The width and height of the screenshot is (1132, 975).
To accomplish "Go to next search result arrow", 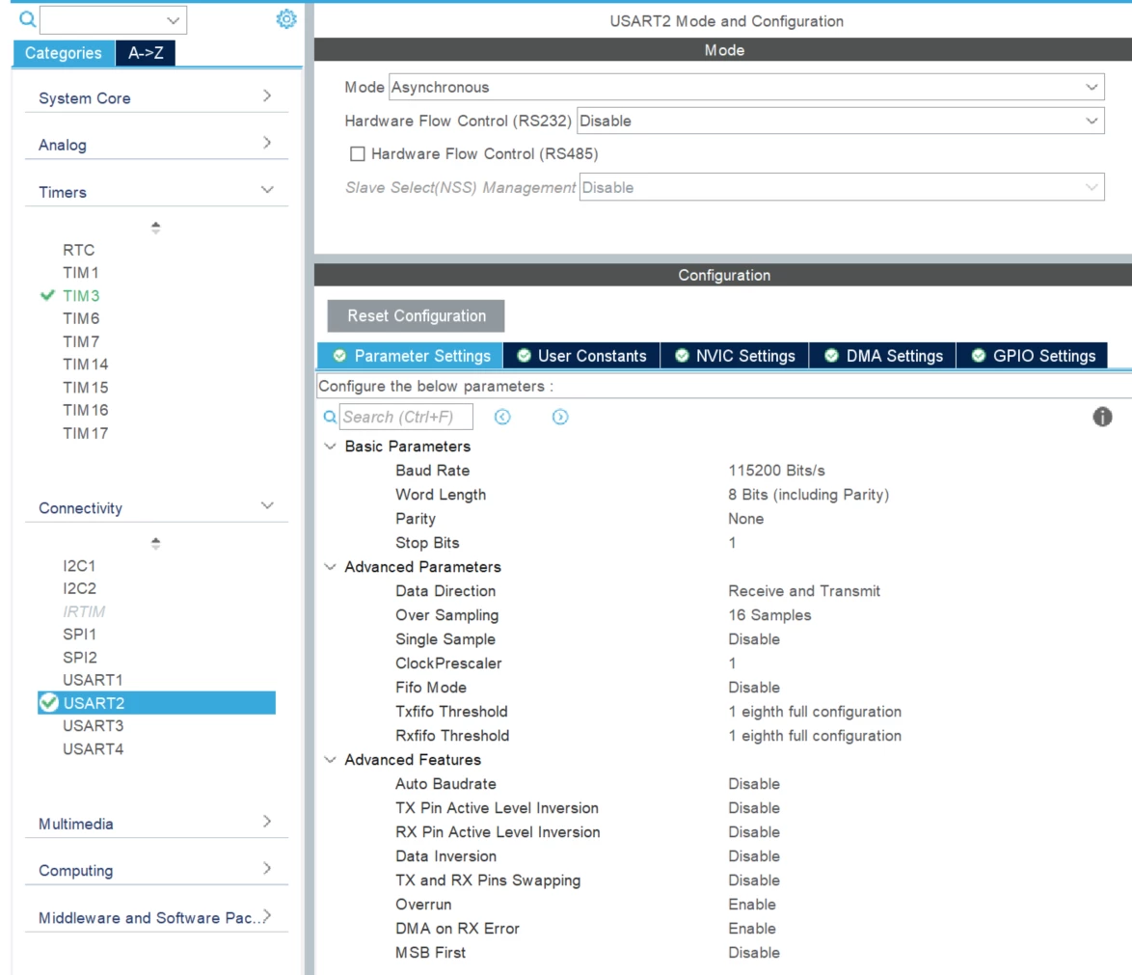I will coord(560,417).
